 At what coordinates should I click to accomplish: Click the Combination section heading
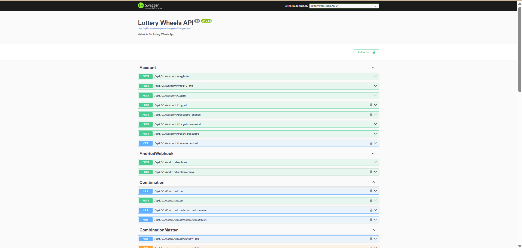tap(152, 182)
